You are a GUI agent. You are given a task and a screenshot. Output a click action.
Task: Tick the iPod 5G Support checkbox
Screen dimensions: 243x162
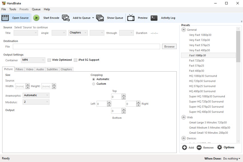[75, 60]
